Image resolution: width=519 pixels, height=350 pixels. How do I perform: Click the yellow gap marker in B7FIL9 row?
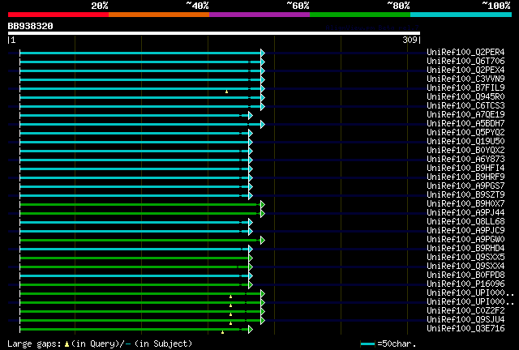227,92
